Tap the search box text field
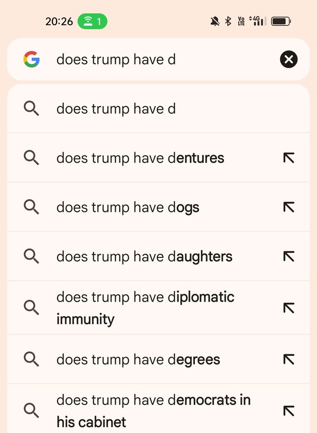 point(158,59)
